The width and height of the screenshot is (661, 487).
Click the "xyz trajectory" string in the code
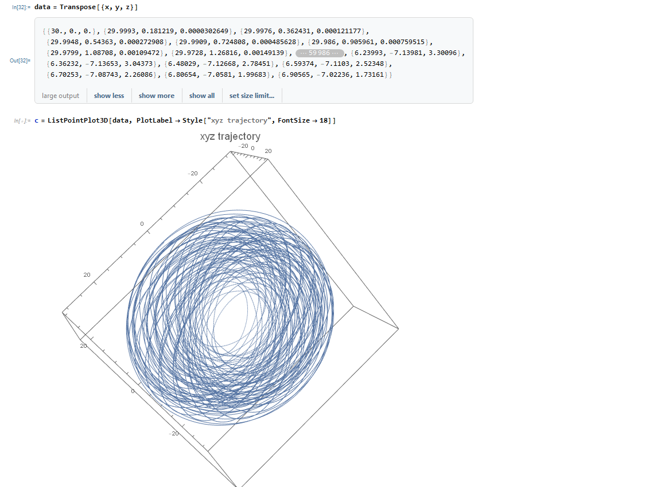[x=242, y=120]
